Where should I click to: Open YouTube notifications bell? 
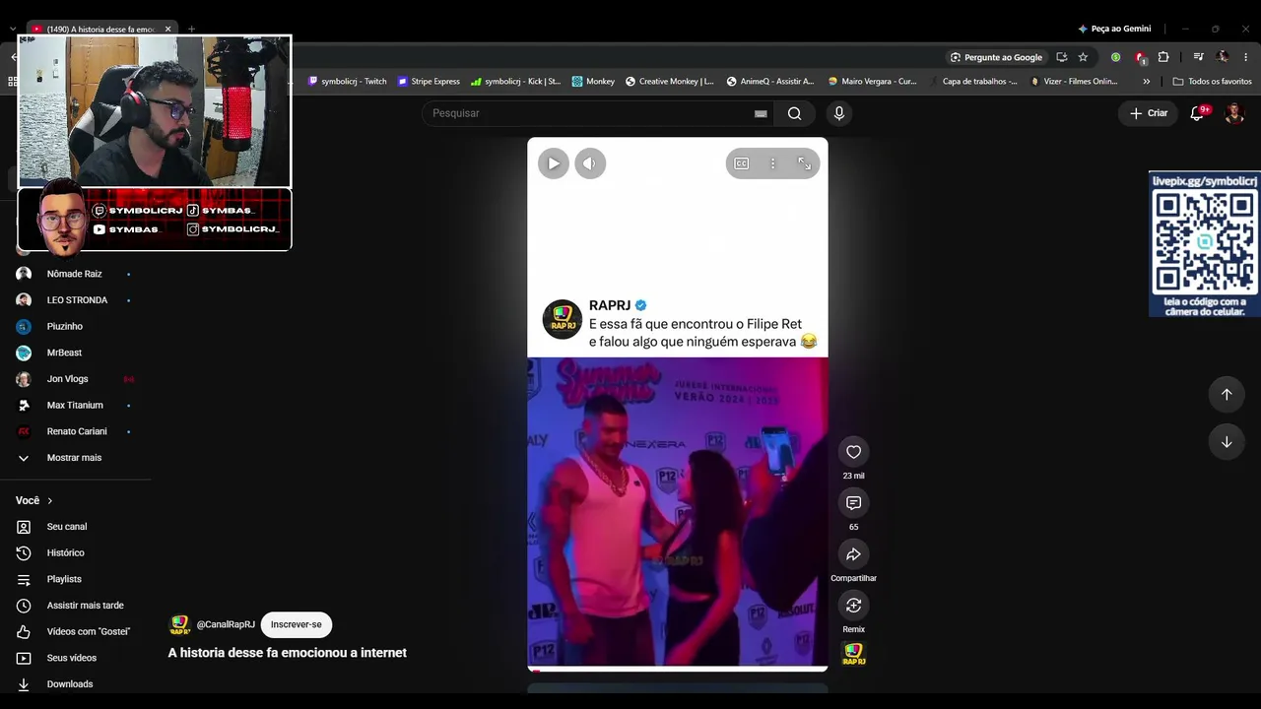tap(1197, 113)
